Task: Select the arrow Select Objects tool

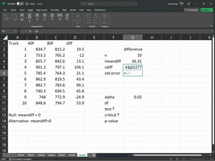Action: pyautogui.click(x=7, y=17)
